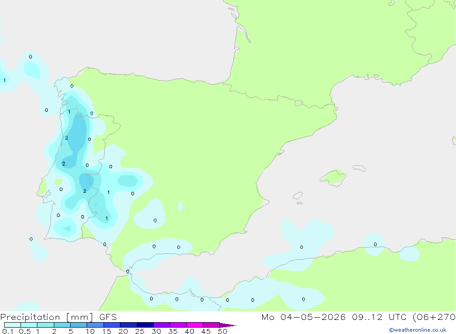Select the 10–15 mm cornflower blue legend swatch

point(95,325)
